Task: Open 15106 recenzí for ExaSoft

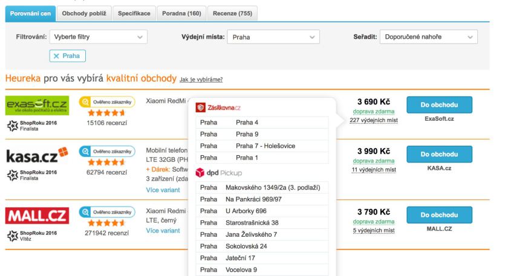Action: pos(106,123)
